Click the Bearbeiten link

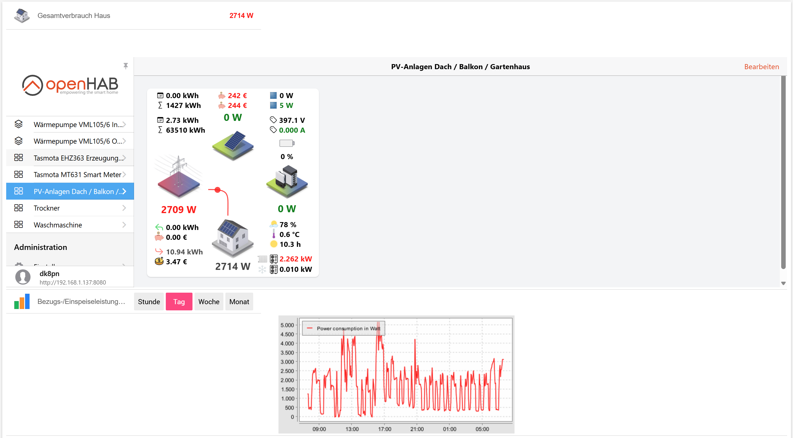[x=761, y=67]
